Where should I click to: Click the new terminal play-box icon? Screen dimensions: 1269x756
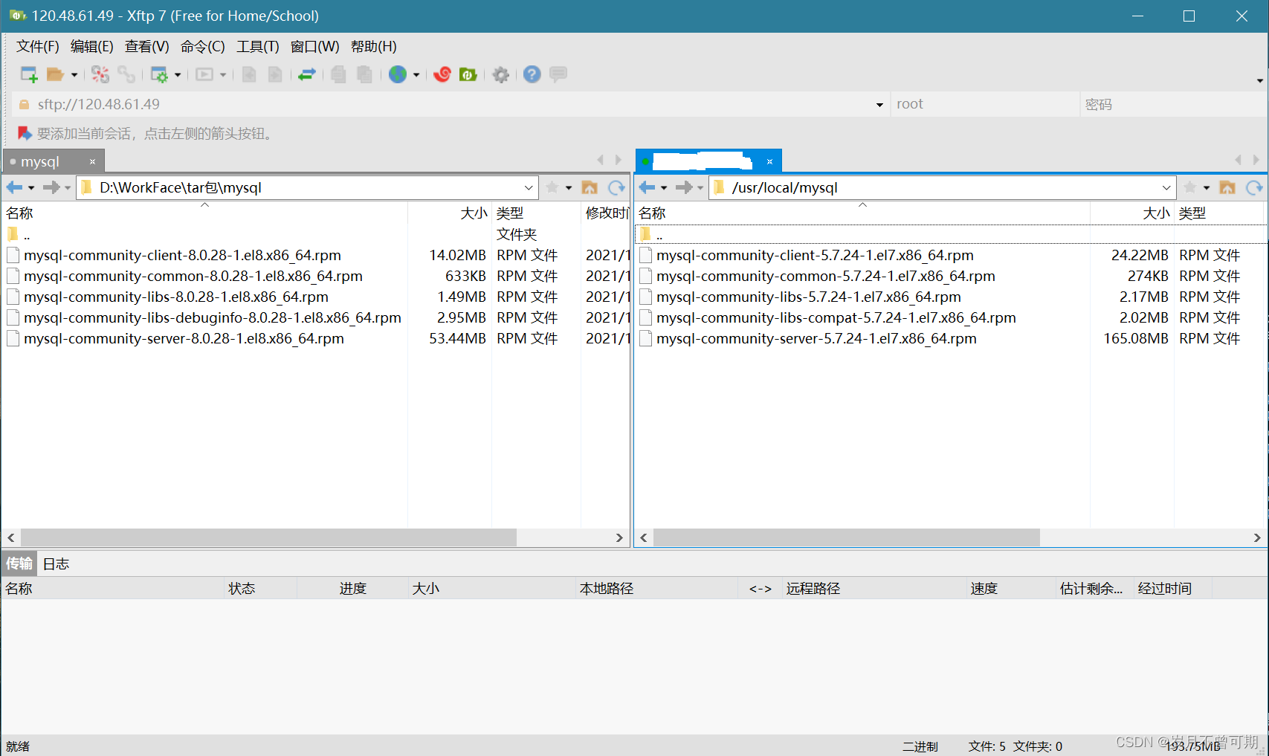204,74
